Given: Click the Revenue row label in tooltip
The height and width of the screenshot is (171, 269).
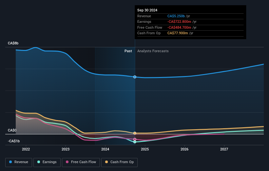Looking at the screenshot, I should point(144,16).
